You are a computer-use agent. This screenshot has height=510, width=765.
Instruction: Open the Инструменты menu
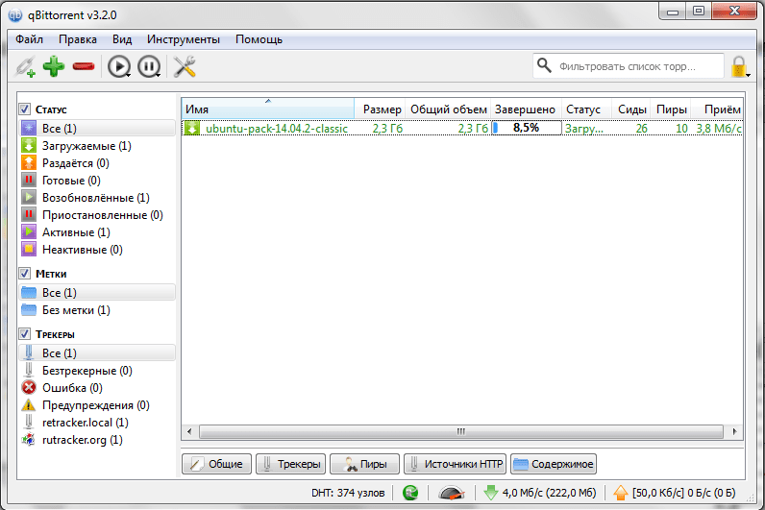(184, 39)
